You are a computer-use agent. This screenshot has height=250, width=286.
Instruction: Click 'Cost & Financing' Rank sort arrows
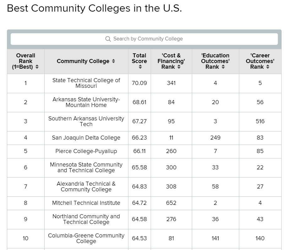[179, 67]
